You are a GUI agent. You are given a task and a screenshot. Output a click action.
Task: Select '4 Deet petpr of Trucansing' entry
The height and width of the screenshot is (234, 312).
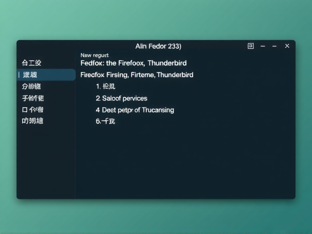(x=135, y=110)
